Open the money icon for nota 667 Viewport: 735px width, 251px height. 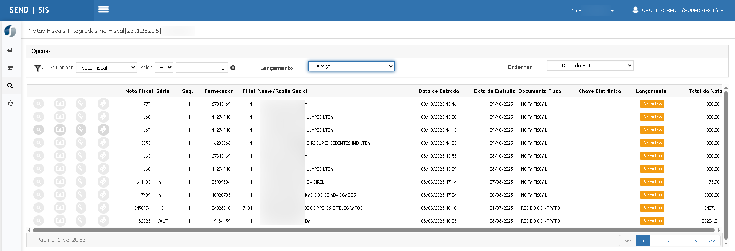[60, 130]
